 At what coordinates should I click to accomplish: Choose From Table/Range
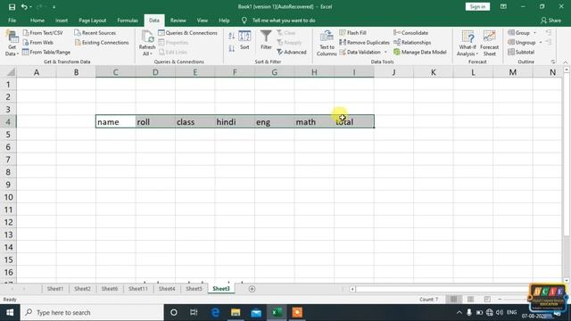point(46,52)
